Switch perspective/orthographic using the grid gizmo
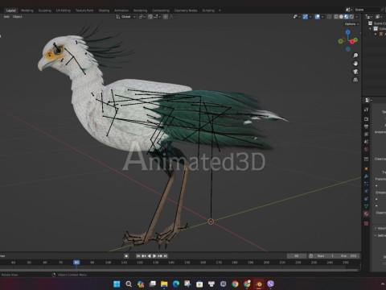 click(355, 80)
